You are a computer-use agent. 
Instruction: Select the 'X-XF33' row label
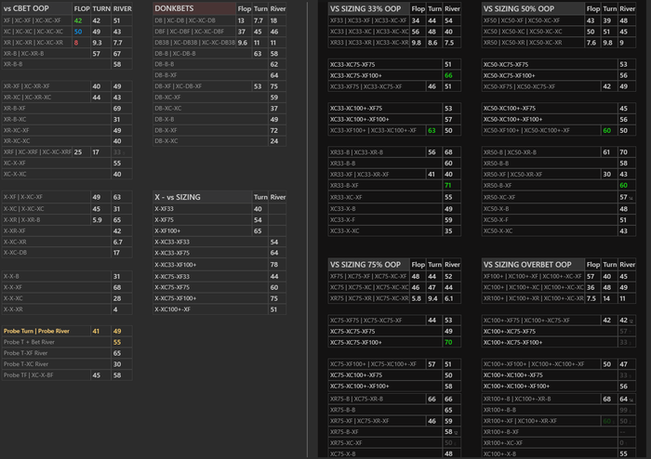pyautogui.click(x=164, y=209)
